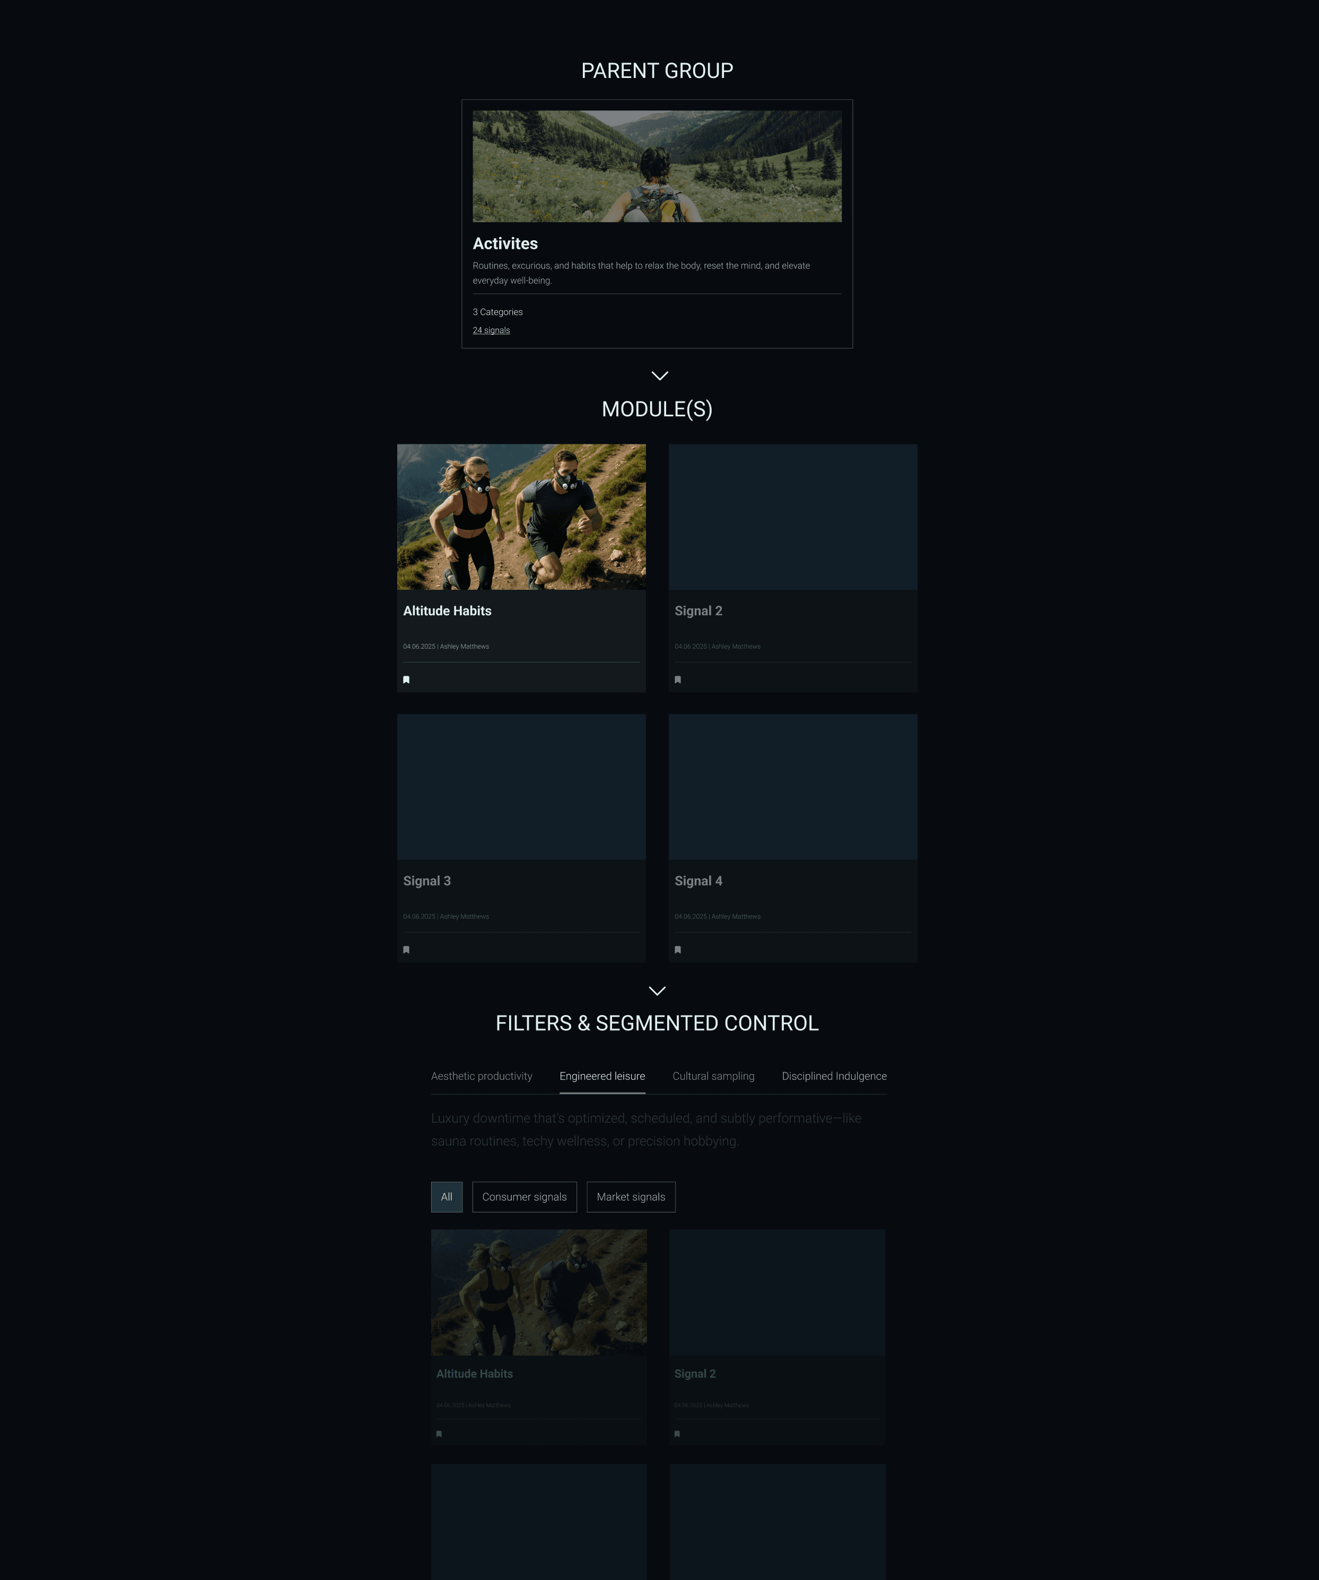Toggle bookmark on the Signal 3 card
The height and width of the screenshot is (1580, 1319).
click(x=406, y=949)
